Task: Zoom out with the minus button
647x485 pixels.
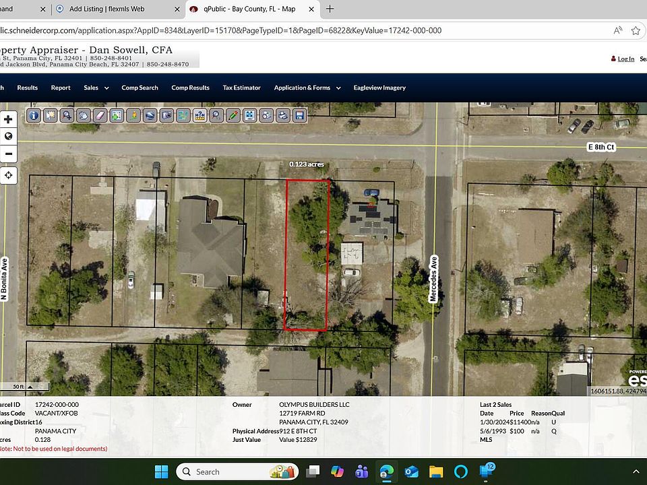Action: 8,154
